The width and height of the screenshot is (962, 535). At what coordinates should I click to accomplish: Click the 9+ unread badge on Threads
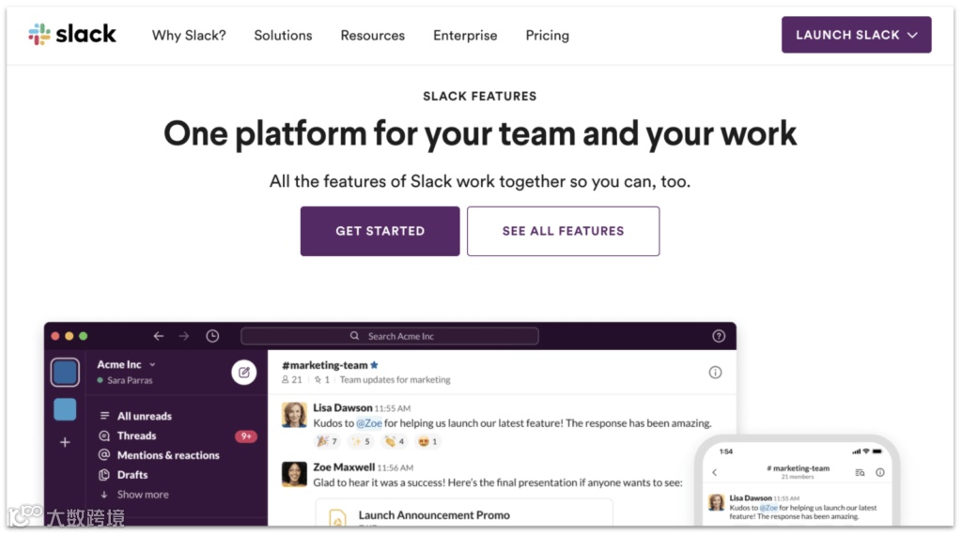(246, 436)
